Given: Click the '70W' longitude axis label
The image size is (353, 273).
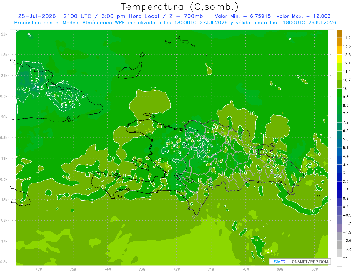Looking at the screenshot, I should tap(246, 269).
